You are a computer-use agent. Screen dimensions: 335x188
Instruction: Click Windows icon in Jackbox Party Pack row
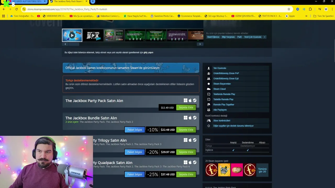[186, 101]
